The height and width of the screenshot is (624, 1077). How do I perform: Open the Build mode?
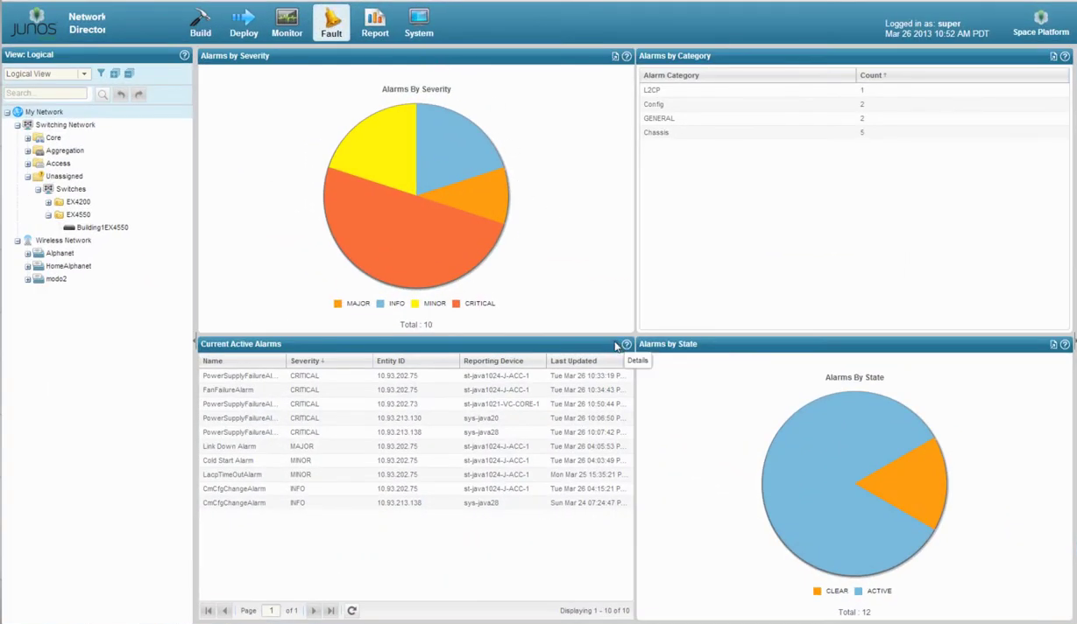point(201,23)
